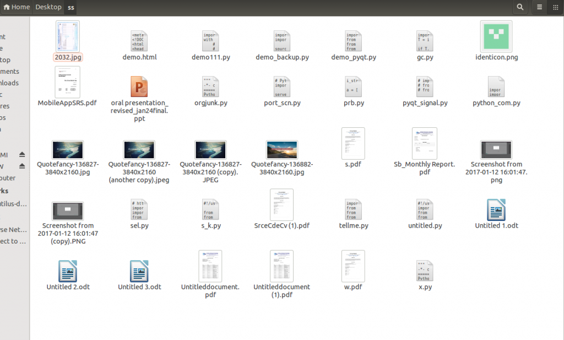
Task: Select the Untitled 3.odt document icon
Action: tap(139, 271)
